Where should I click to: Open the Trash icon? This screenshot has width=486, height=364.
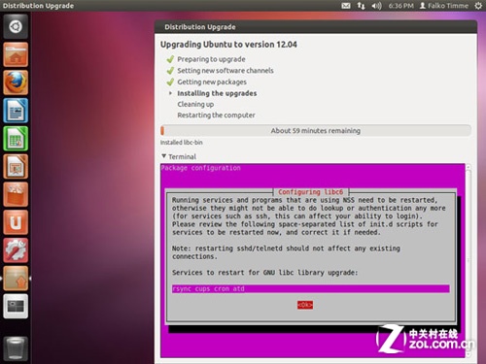[x=16, y=348]
